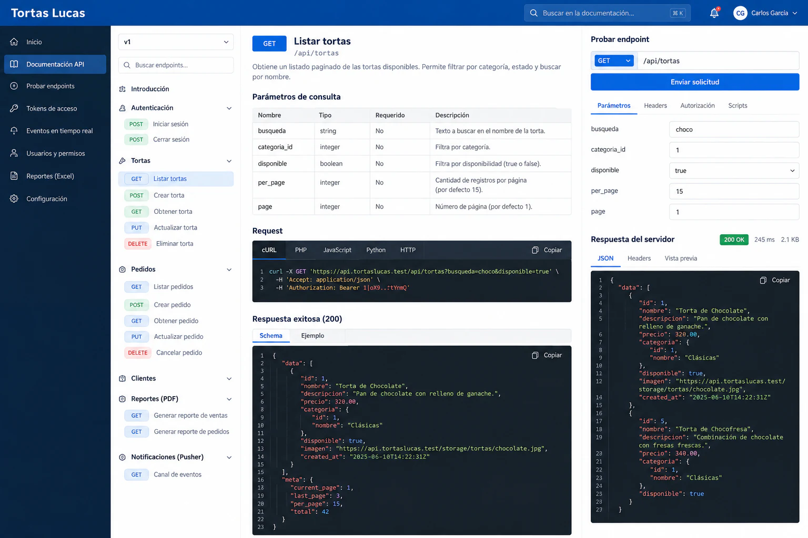The image size is (808, 538).
Task: Click the copy icon in the Request block
Action: pyautogui.click(x=535, y=250)
